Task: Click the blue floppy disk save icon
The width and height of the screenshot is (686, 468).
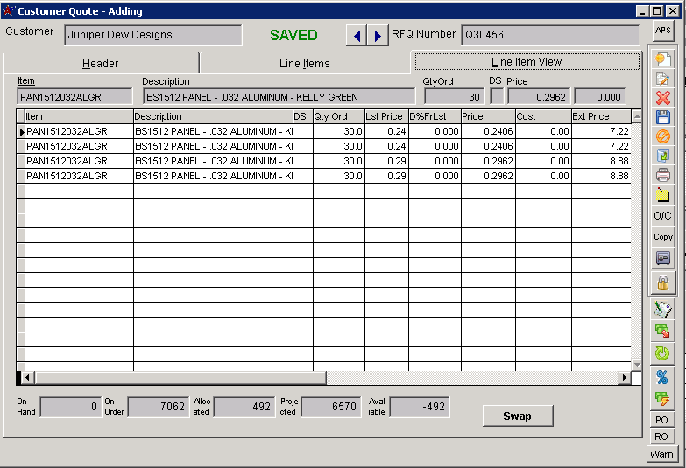Action: [662, 117]
